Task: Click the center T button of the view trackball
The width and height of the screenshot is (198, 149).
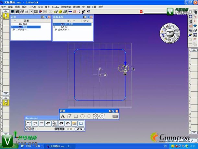Action: (x=169, y=34)
